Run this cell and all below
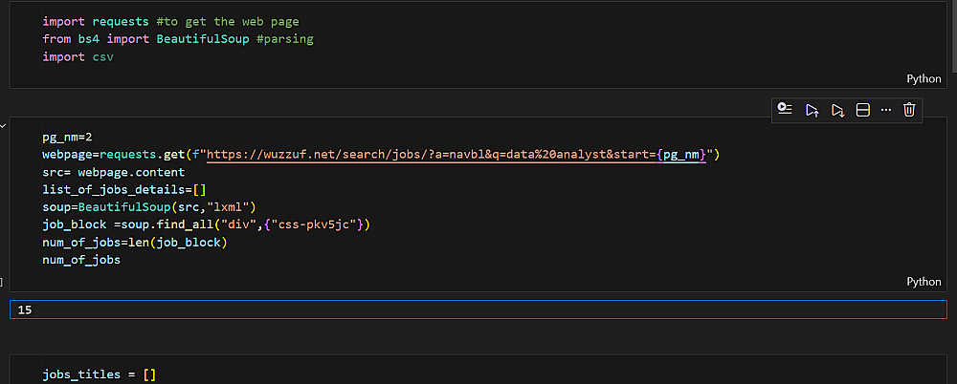This screenshot has width=957, height=384. click(x=837, y=110)
